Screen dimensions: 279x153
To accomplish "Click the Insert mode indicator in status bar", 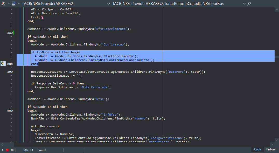I will click(42, 150).
